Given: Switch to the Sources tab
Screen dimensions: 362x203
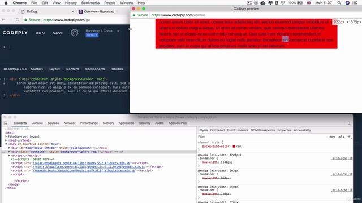Looking at the screenshot, I should coord(53,123).
